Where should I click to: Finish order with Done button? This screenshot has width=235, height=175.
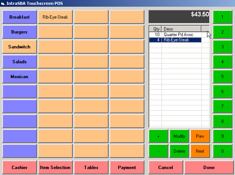(x=209, y=168)
